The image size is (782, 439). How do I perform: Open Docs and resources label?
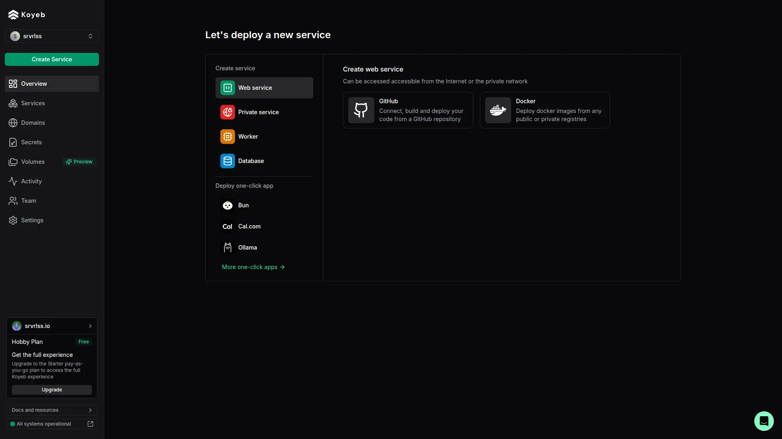point(35,410)
